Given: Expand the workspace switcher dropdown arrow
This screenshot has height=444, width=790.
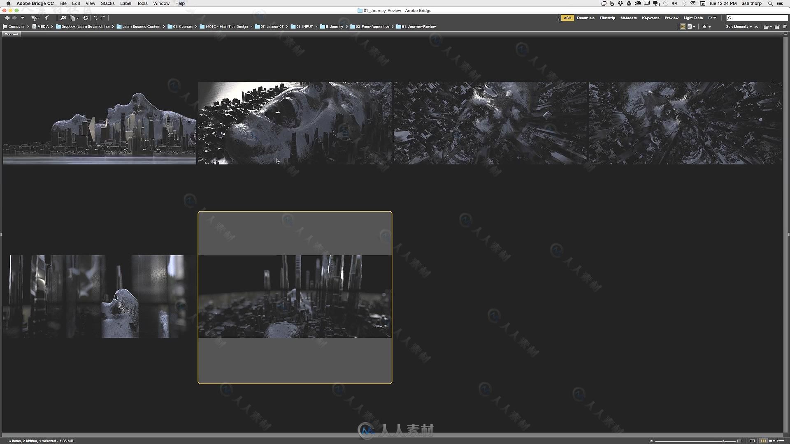Looking at the screenshot, I should click(715, 18).
